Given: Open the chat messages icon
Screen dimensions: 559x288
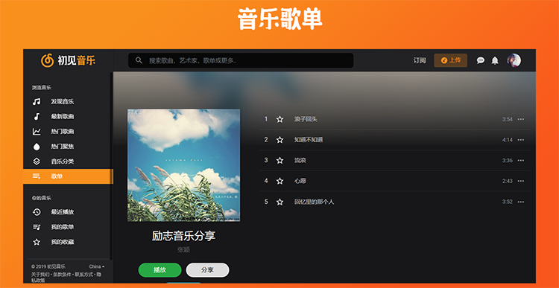Looking at the screenshot, I should 481,60.
